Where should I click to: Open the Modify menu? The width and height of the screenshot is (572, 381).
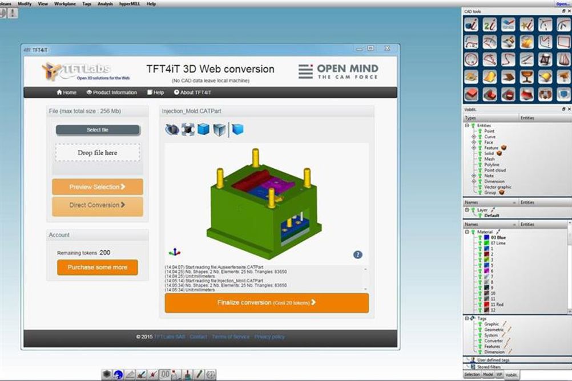pos(25,3)
